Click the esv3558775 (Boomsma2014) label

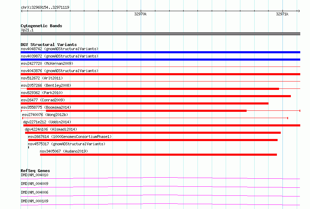46,107
